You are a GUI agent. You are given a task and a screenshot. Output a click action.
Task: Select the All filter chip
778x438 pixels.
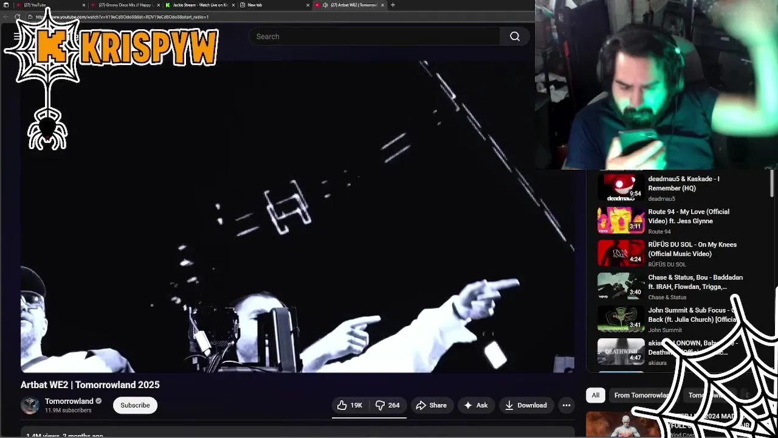coord(596,395)
